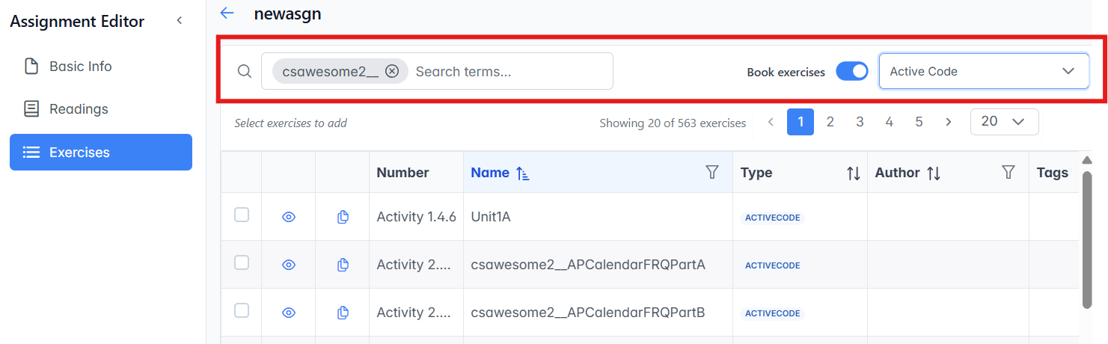Remove the csawesome2__ search chip
Screen dimensions: 1108x344
pyautogui.click(x=392, y=71)
